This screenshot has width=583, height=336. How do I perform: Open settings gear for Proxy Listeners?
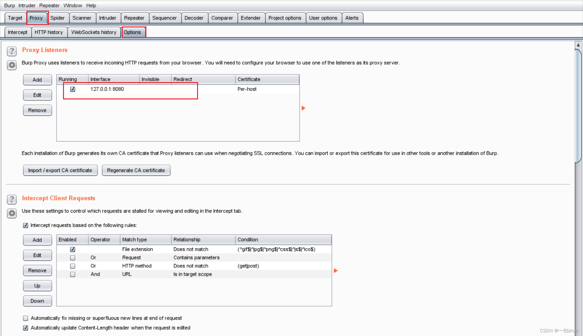[12, 65]
